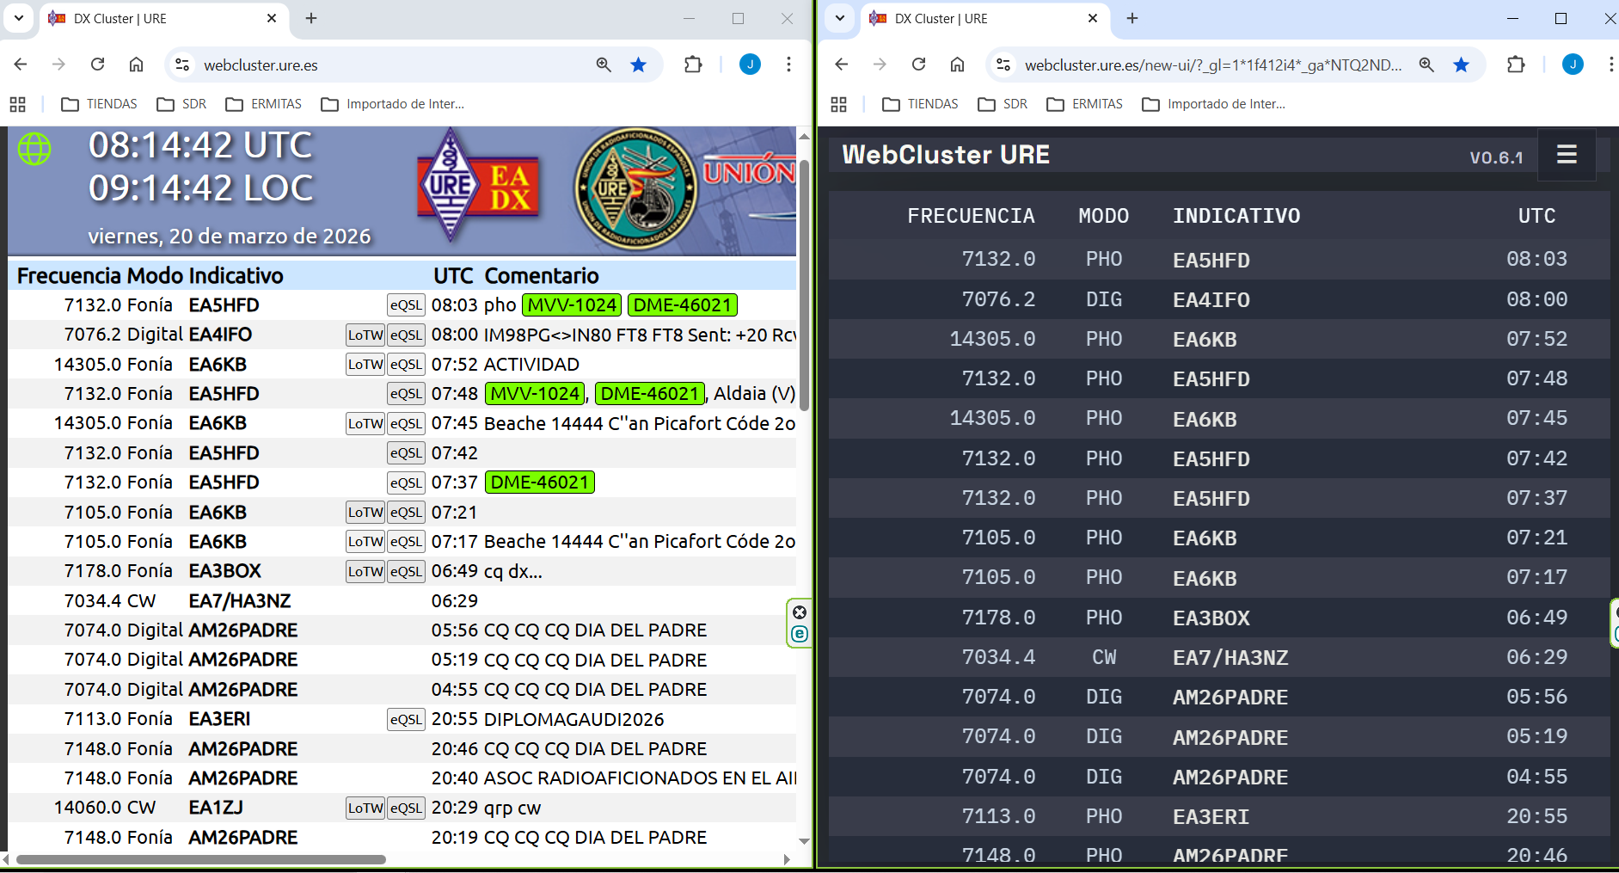Open the left browser three-dot menu
This screenshot has width=1619, height=873.
pyautogui.click(x=788, y=65)
